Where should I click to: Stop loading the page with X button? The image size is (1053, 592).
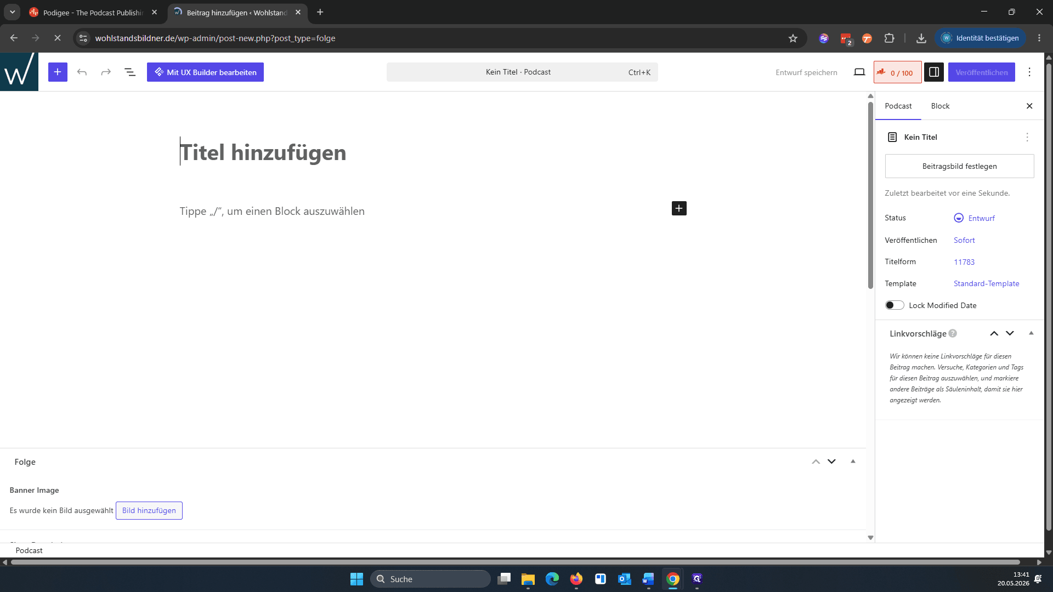tap(58, 38)
